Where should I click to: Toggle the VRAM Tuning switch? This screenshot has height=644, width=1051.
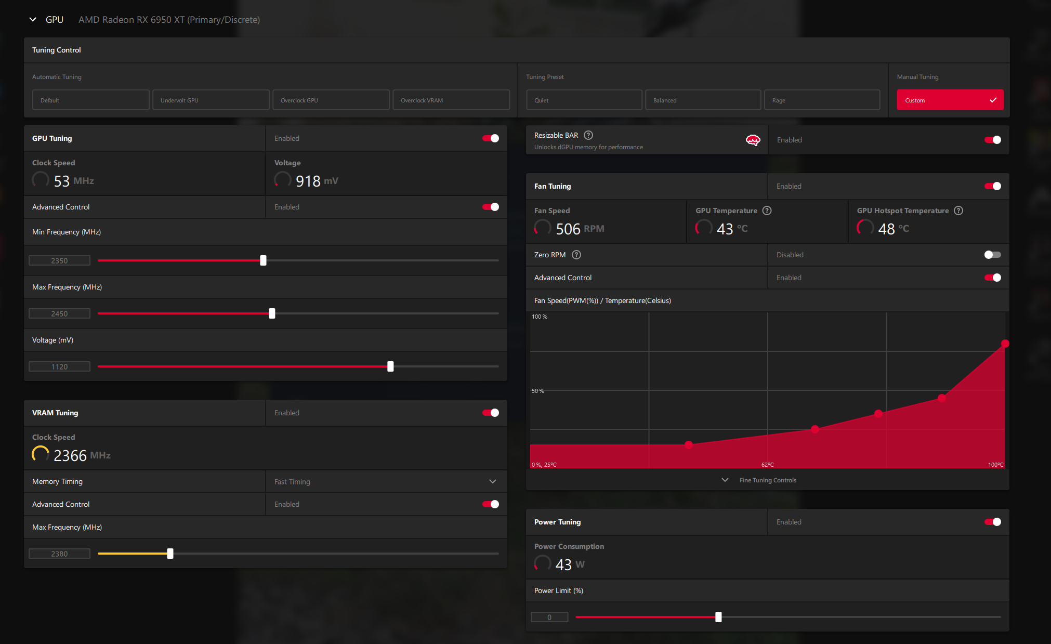(x=491, y=413)
